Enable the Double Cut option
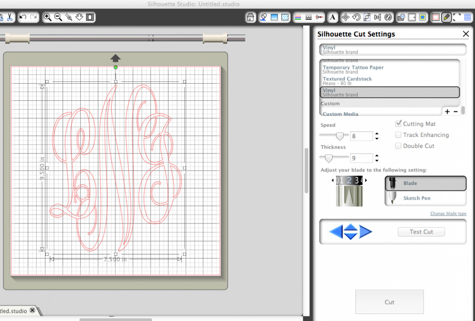 tap(399, 146)
